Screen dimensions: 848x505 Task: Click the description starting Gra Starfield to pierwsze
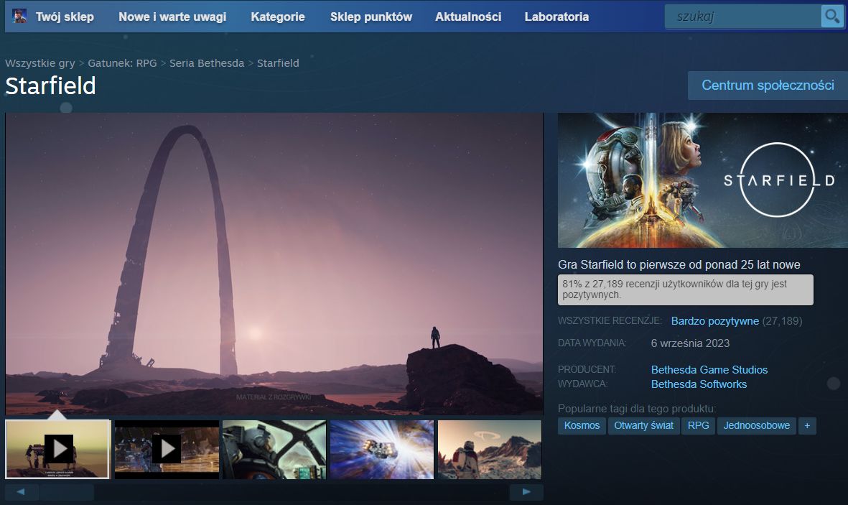[679, 264]
